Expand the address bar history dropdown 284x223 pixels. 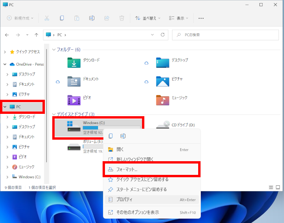[x=152, y=35]
